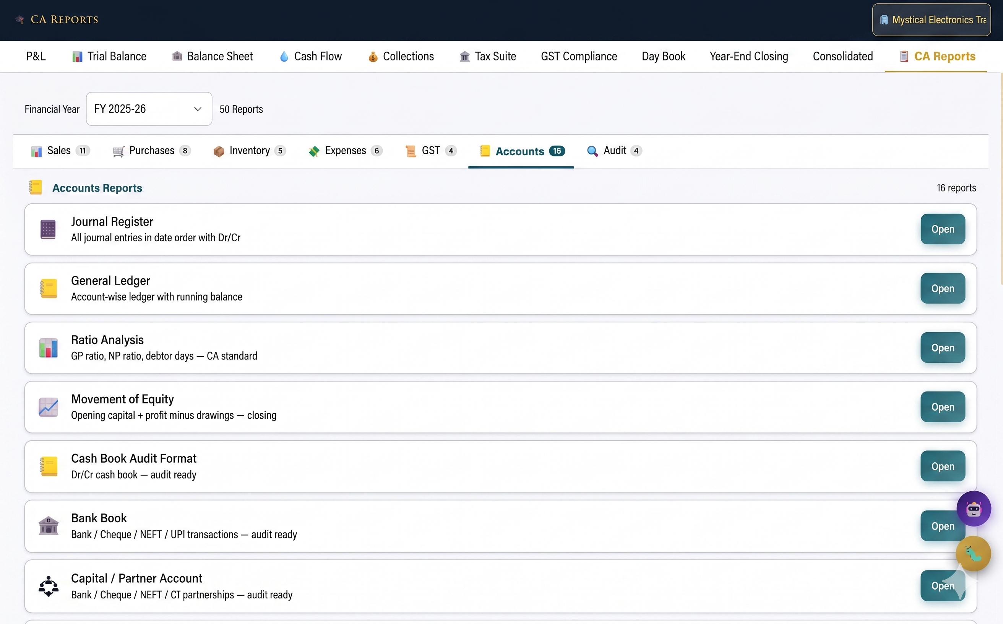The image size is (1003, 624).
Task: Click the Collections money bag icon
Action: point(373,57)
